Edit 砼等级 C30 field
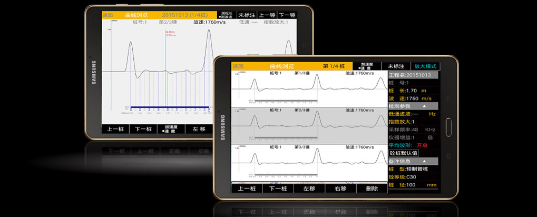Screen dimensions: 537x217 pyautogui.click(x=413, y=177)
